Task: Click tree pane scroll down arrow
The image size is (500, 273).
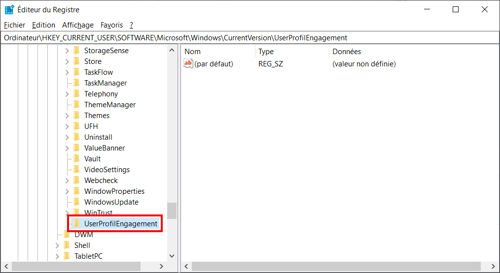Action: [172, 256]
